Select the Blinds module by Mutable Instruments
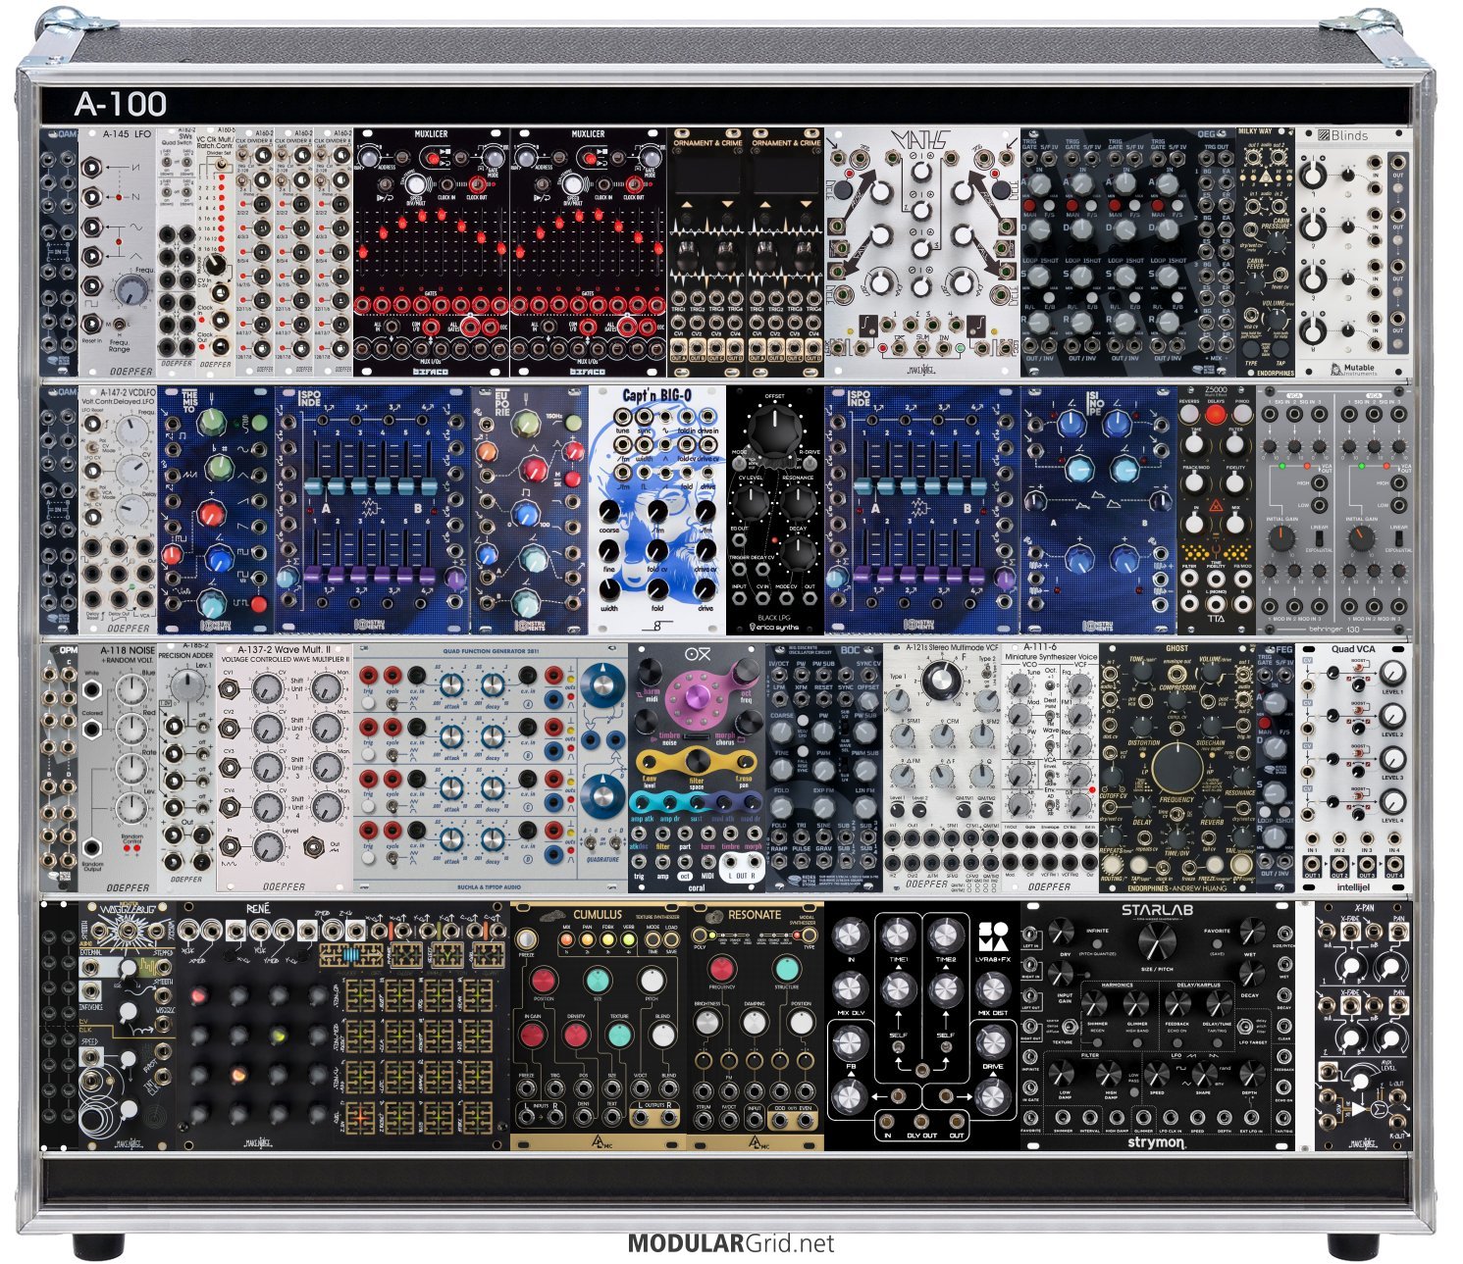The width and height of the screenshot is (1463, 1264). coord(1354,251)
